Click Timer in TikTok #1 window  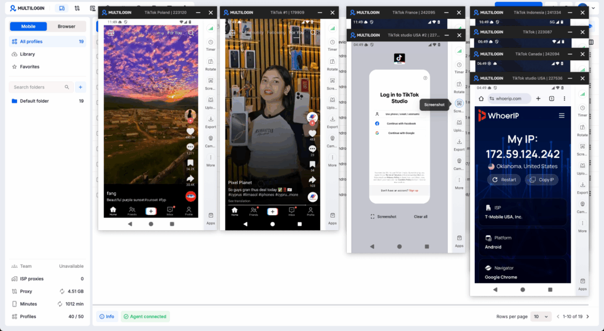click(x=333, y=45)
